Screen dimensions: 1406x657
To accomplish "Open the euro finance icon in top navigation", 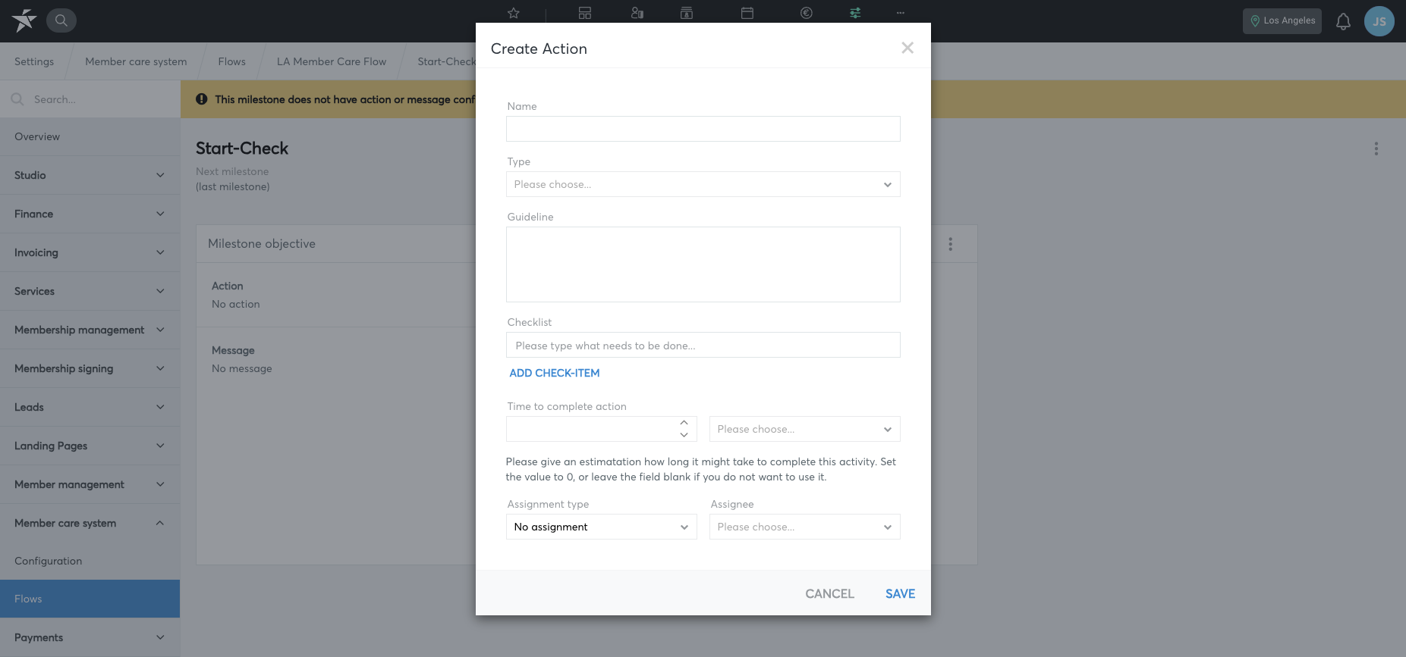I will tap(807, 13).
